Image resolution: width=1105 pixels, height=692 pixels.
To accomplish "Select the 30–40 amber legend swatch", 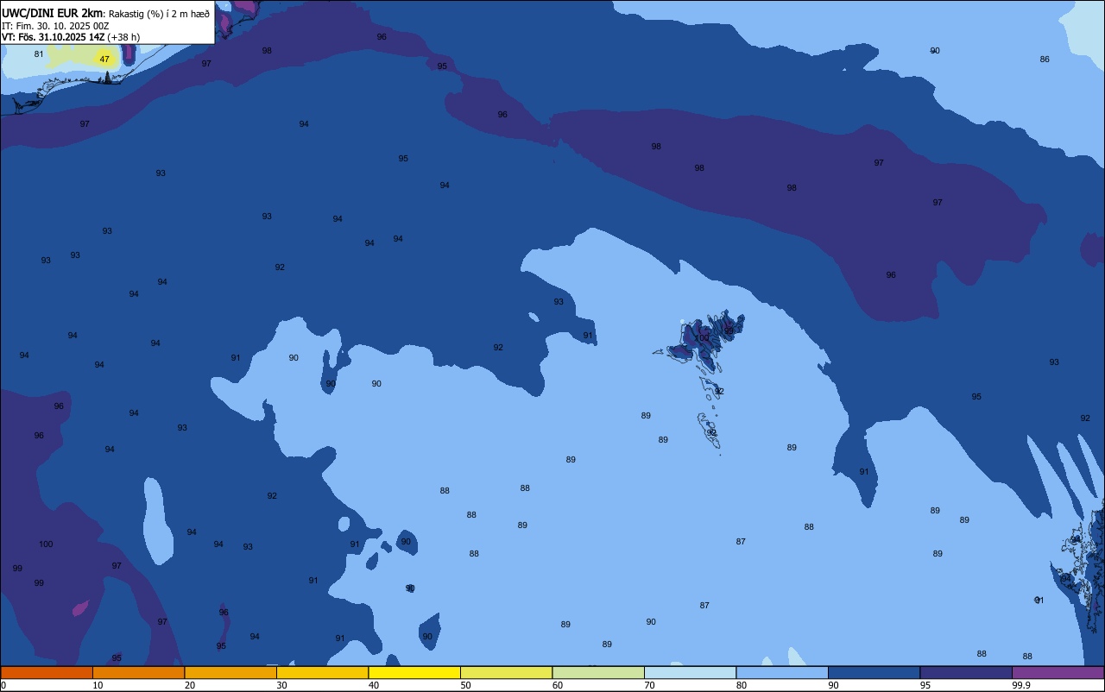I will coord(322,672).
